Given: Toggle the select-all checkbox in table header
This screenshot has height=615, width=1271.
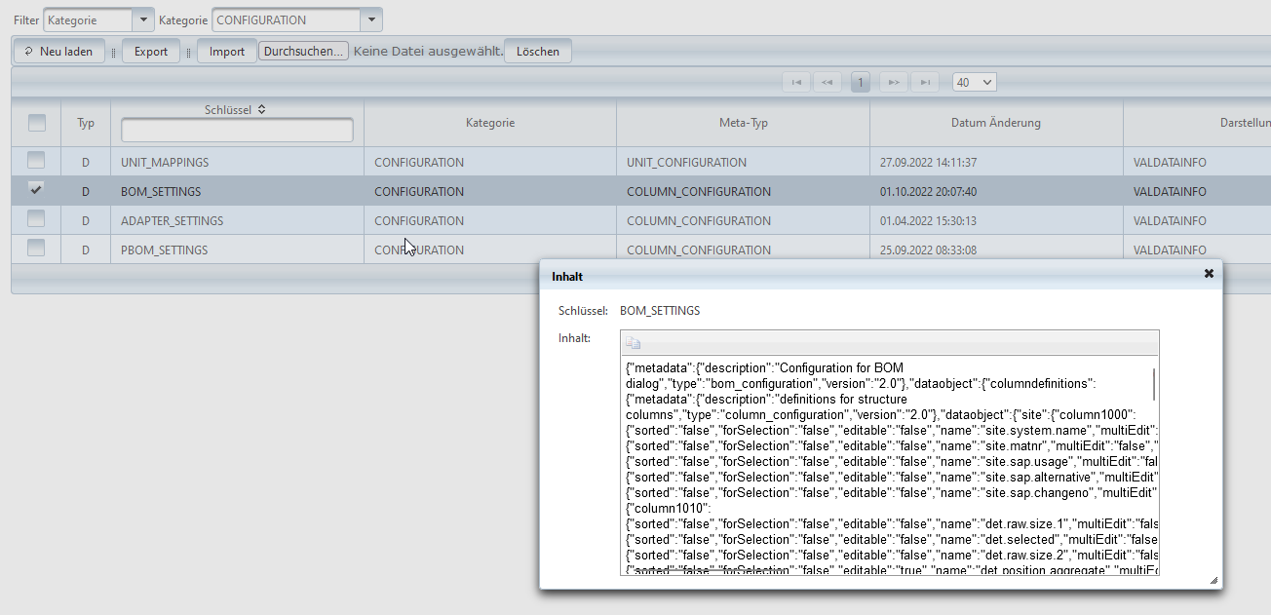Looking at the screenshot, I should tap(36, 123).
